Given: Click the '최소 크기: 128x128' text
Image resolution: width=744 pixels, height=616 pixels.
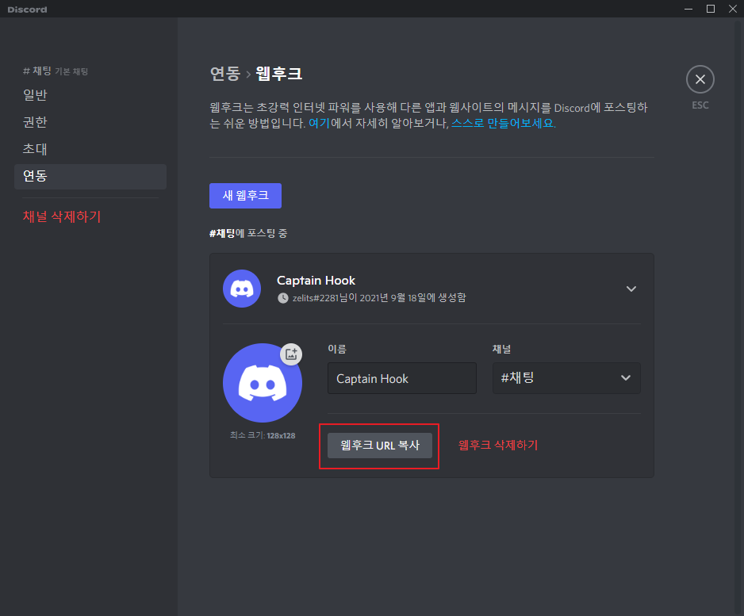Looking at the screenshot, I should point(263,435).
